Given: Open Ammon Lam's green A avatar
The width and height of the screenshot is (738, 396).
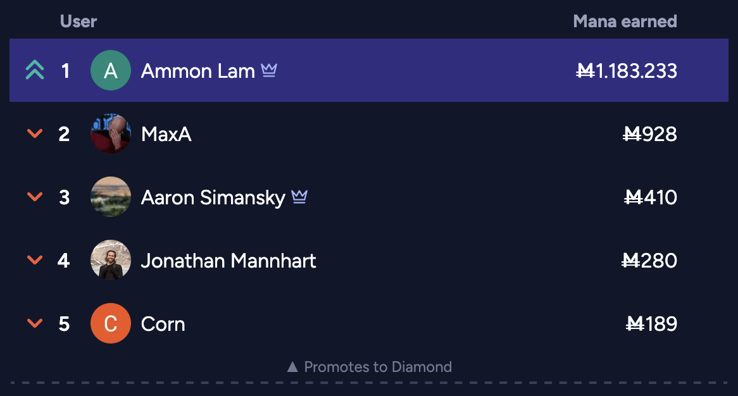Looking at the screenshot, I should (111, 70).
